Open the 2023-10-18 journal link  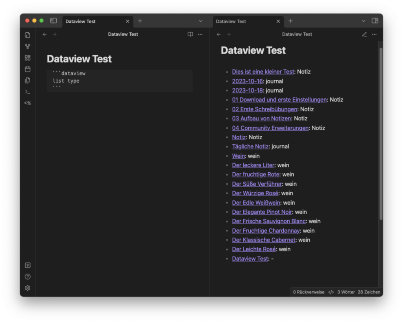click(x=247, y=90)
